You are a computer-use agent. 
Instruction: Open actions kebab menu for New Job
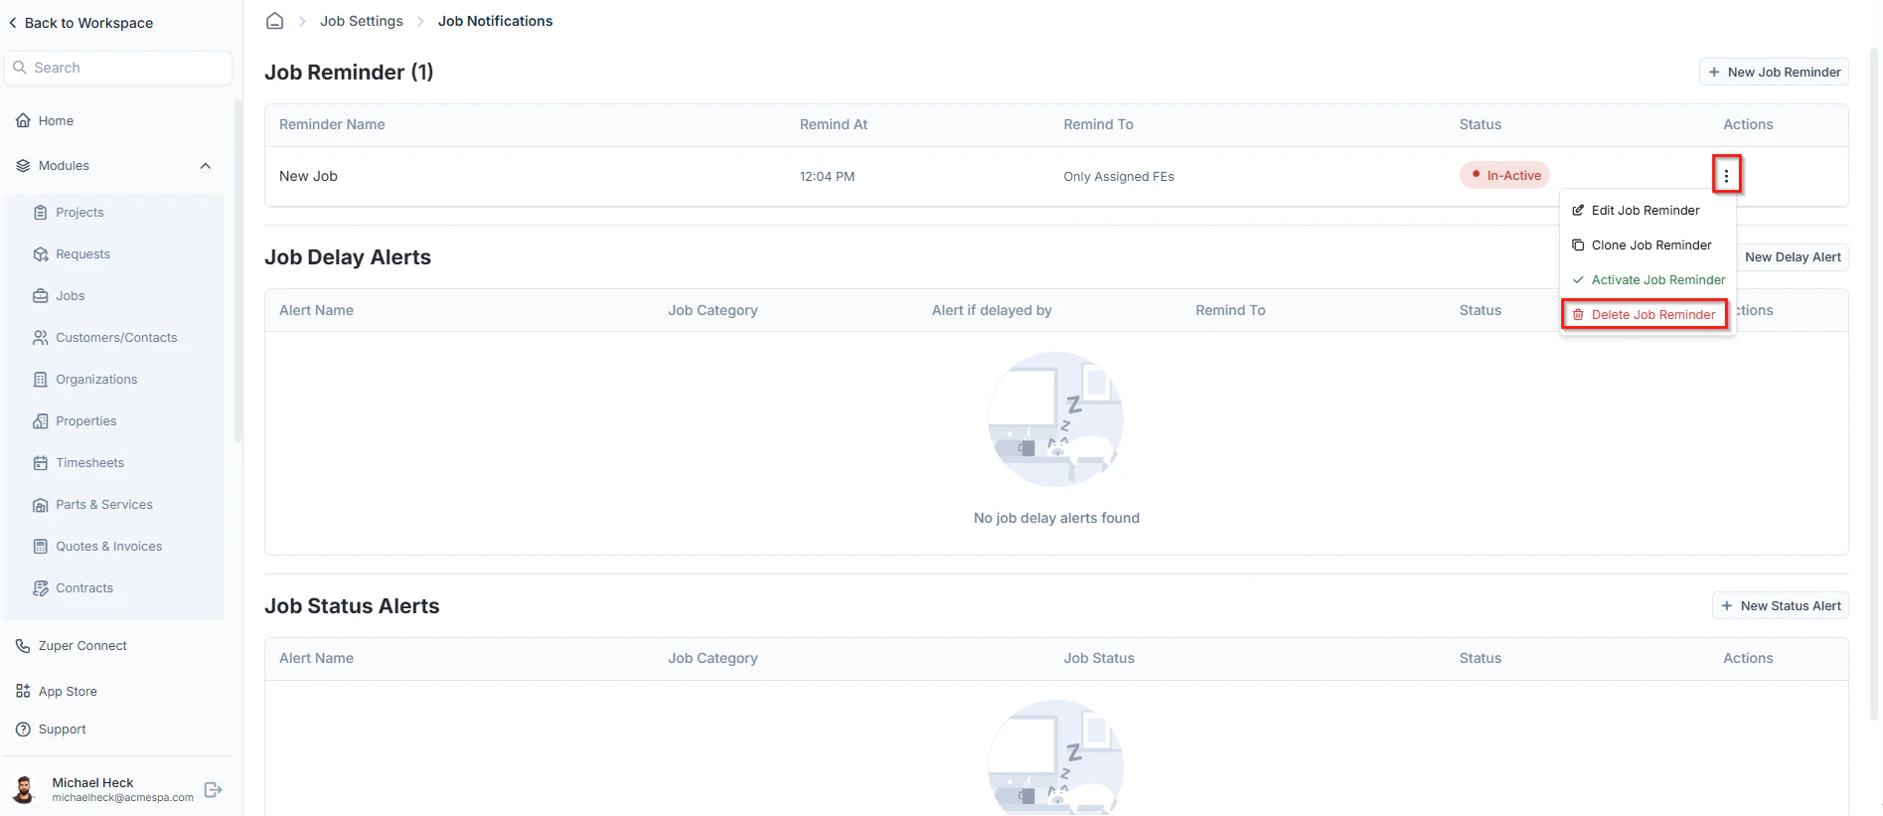(1726, 175)
